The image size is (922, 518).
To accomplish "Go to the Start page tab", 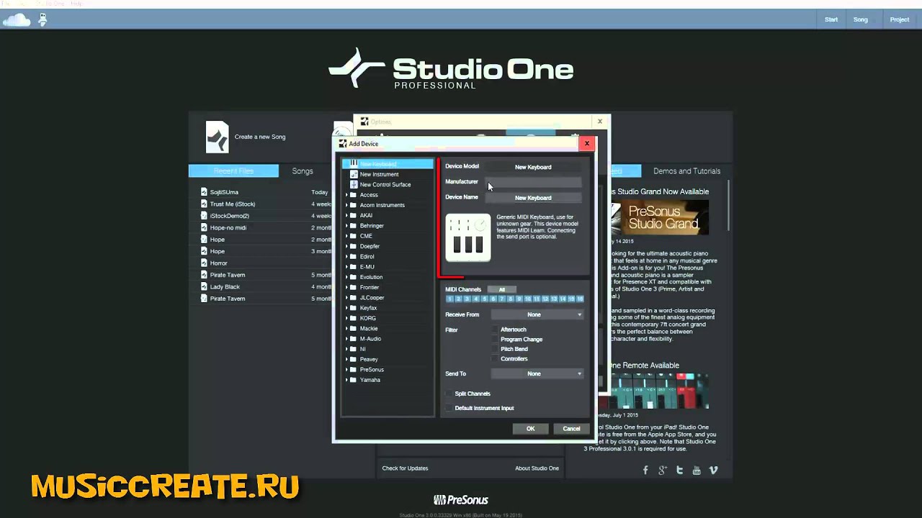I will pyautogui.click(x=831, y=19).
